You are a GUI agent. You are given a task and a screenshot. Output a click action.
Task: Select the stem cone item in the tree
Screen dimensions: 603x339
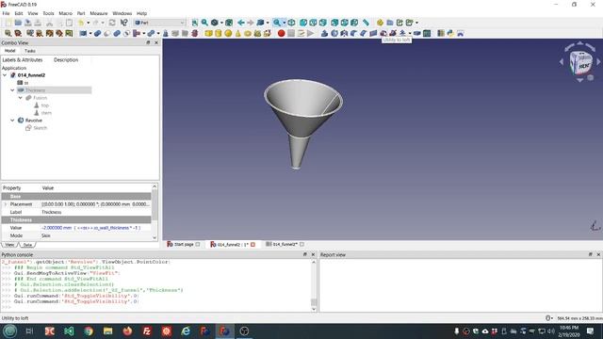(x=42, y=113)
